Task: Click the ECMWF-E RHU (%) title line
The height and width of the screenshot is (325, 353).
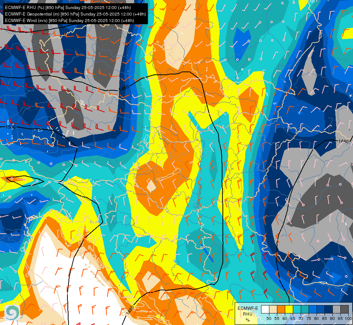Action: pyautogui.click(x=68, y=8)
